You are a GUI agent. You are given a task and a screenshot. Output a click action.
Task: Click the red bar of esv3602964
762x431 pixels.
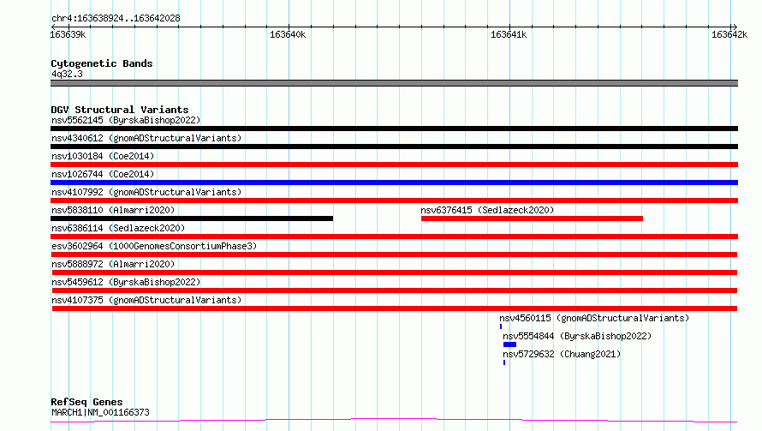tap(395, 254)
